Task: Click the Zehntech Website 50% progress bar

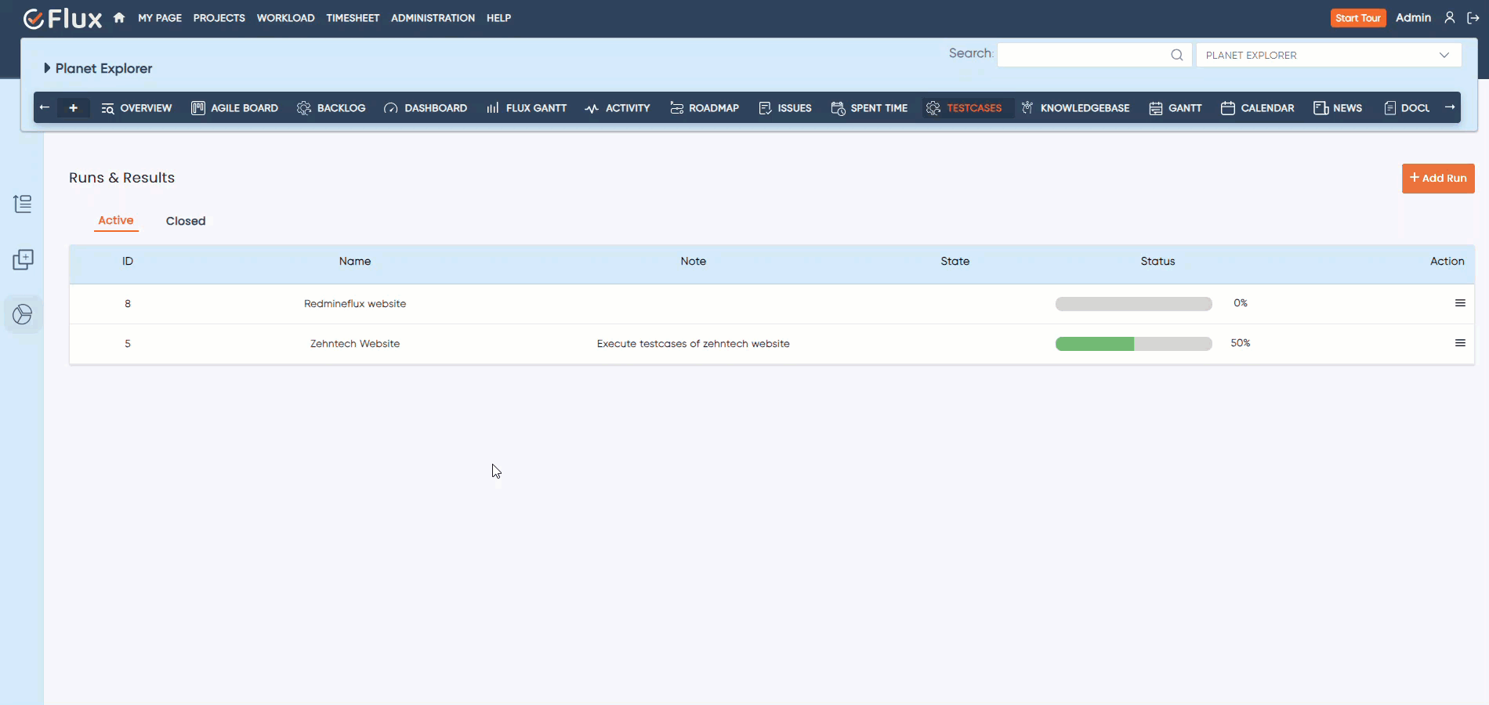Action: (1133, 344)
